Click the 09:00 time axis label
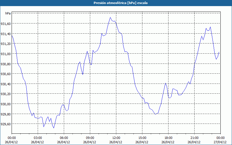The image size is (232, 145). 90,138
